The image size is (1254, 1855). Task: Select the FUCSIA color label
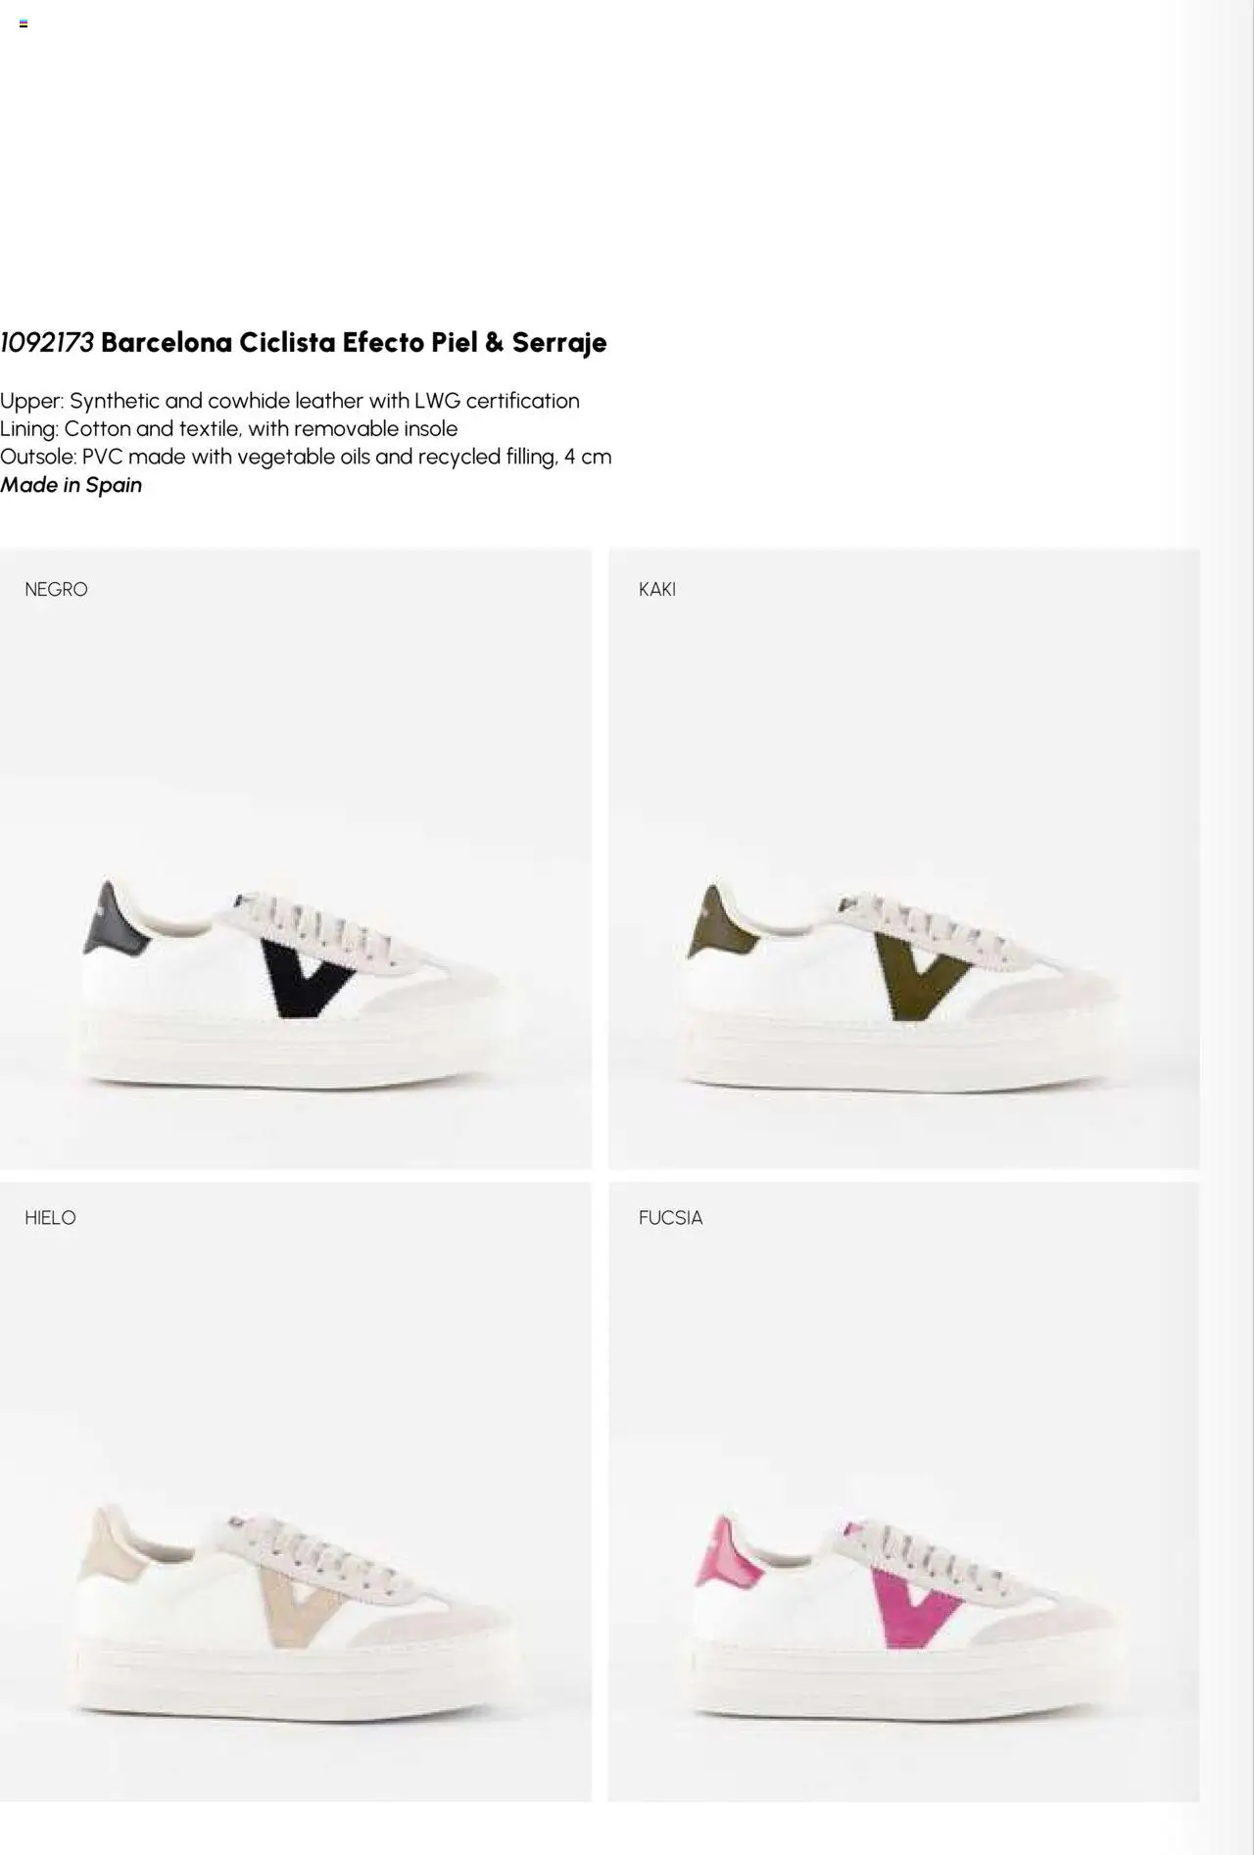670,1217
